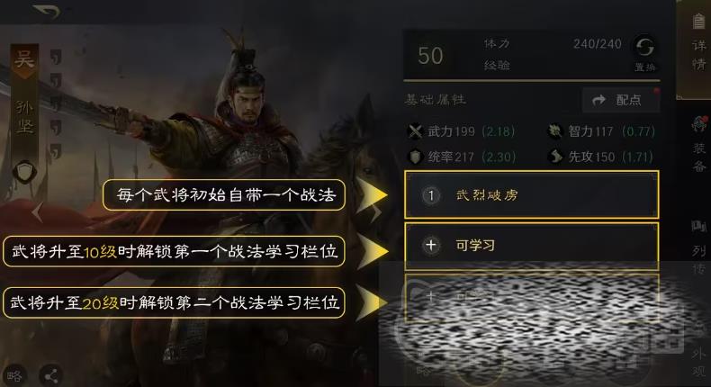Tap the shield emblem under 孙坚
This screenshot has height=387, width=711.
pos(23,172)
